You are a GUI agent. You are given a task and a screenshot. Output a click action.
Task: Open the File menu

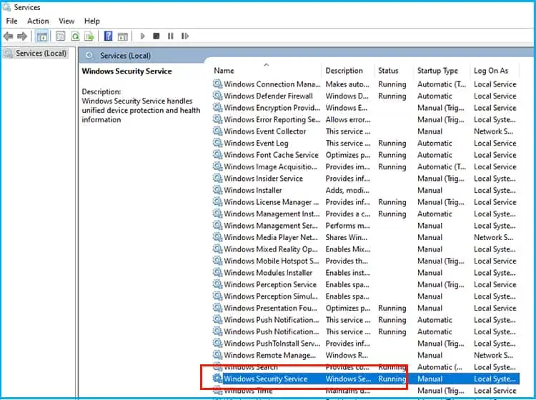click(x=11, y=21)
